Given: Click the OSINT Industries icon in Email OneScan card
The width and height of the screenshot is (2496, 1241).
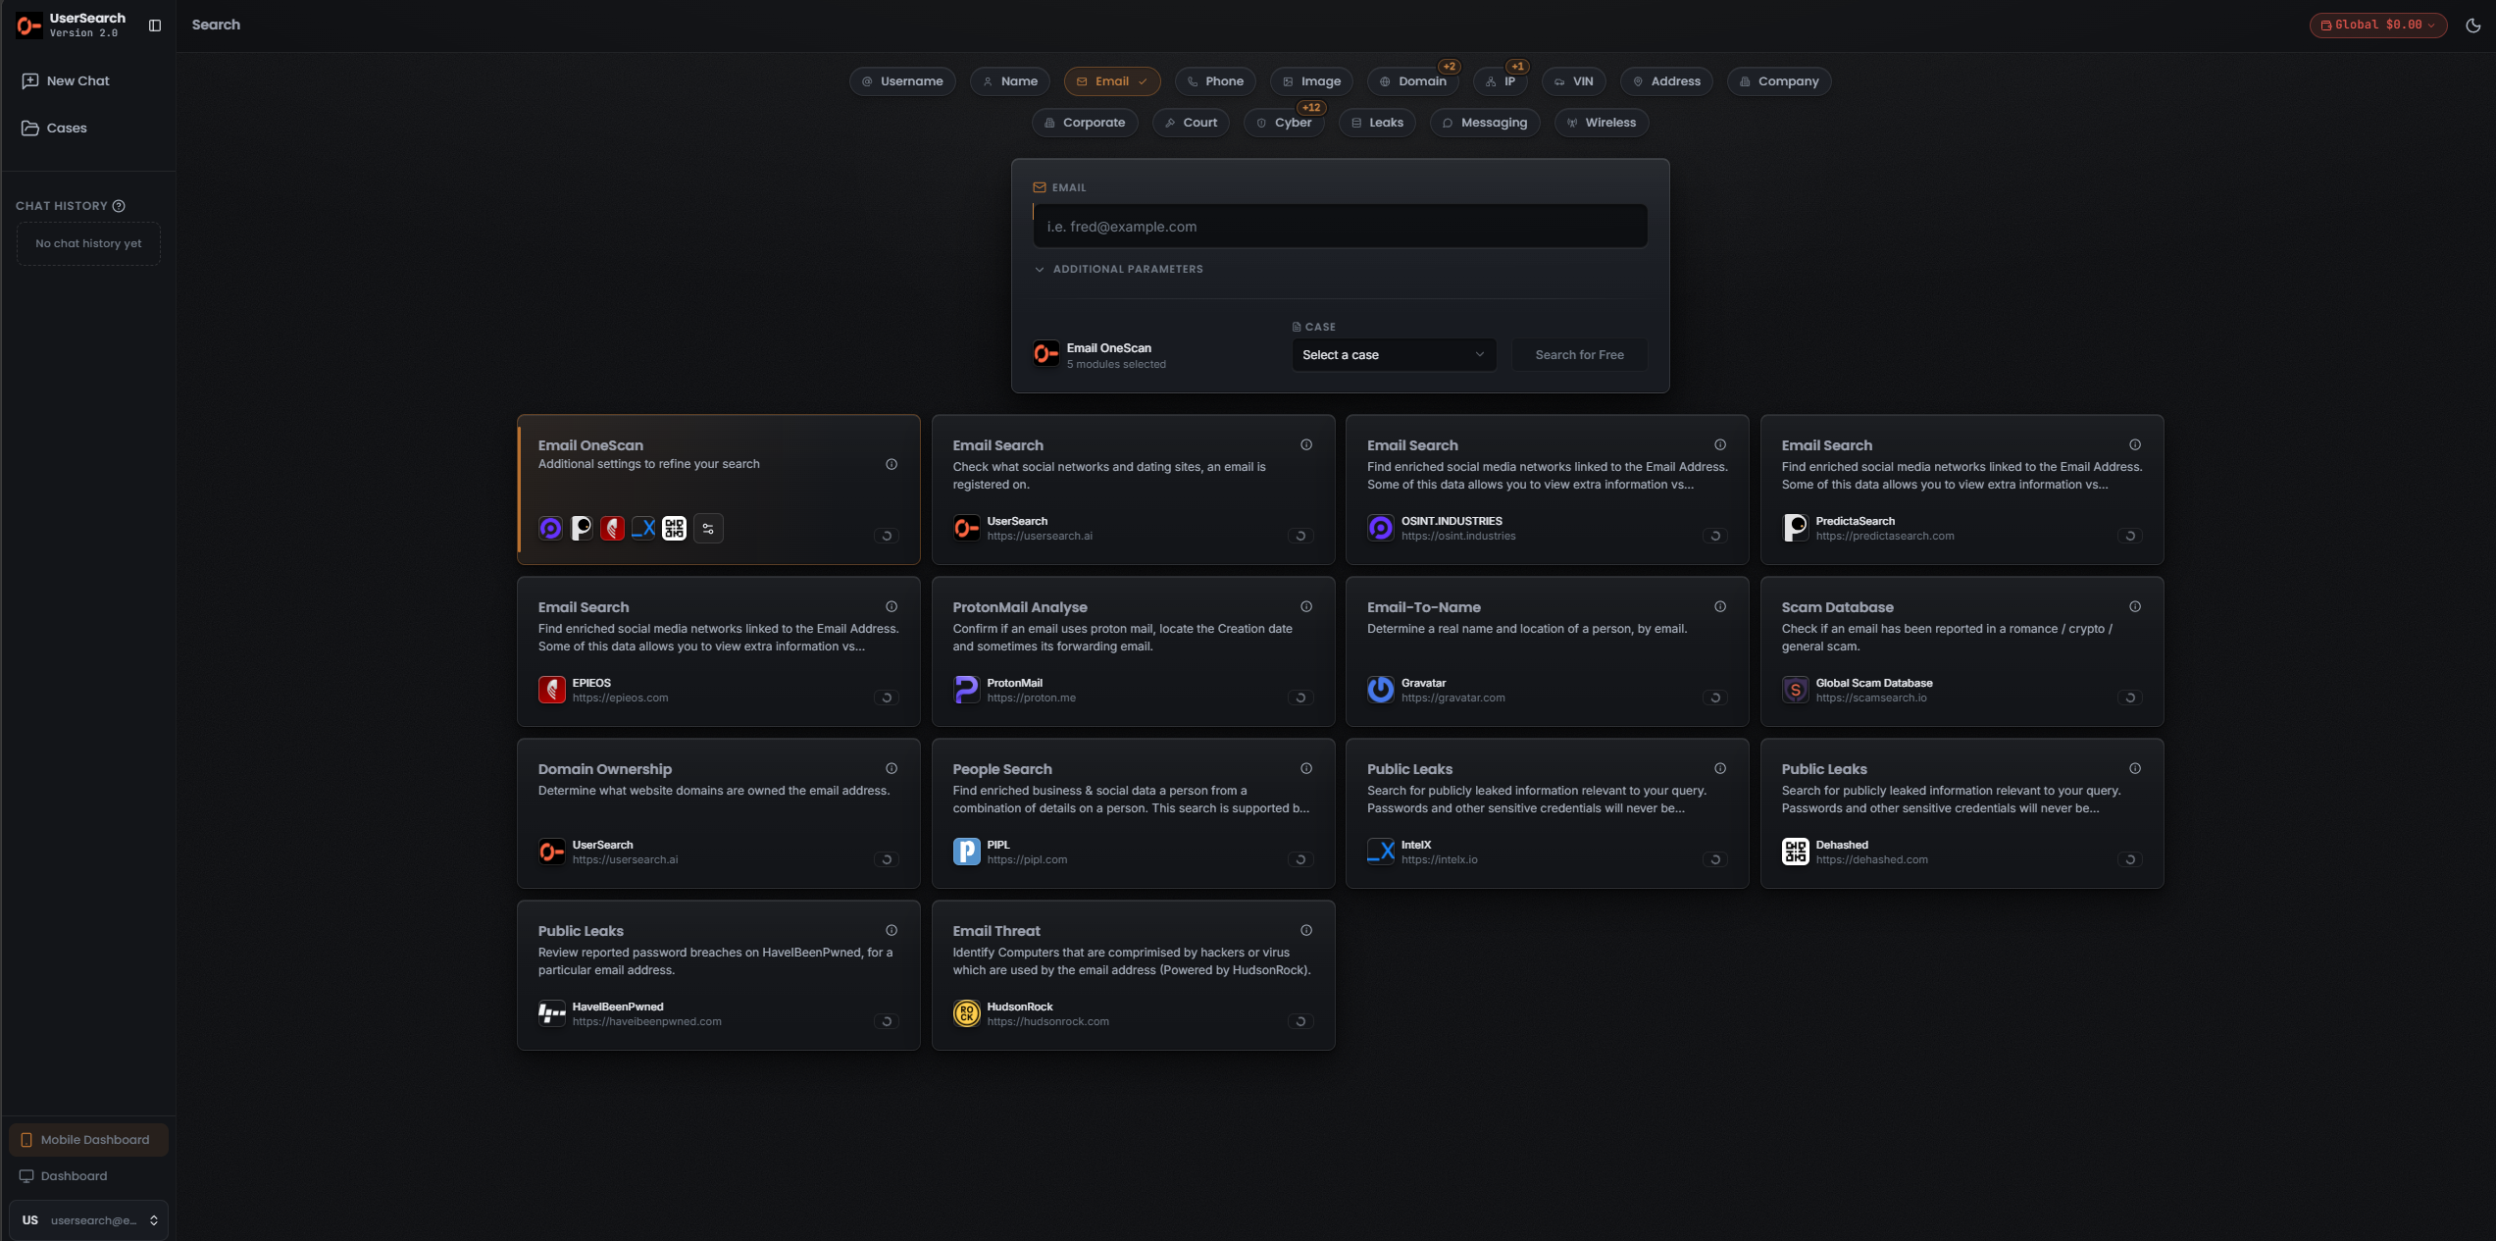Looking at the screenshot, I should [550, 529].
